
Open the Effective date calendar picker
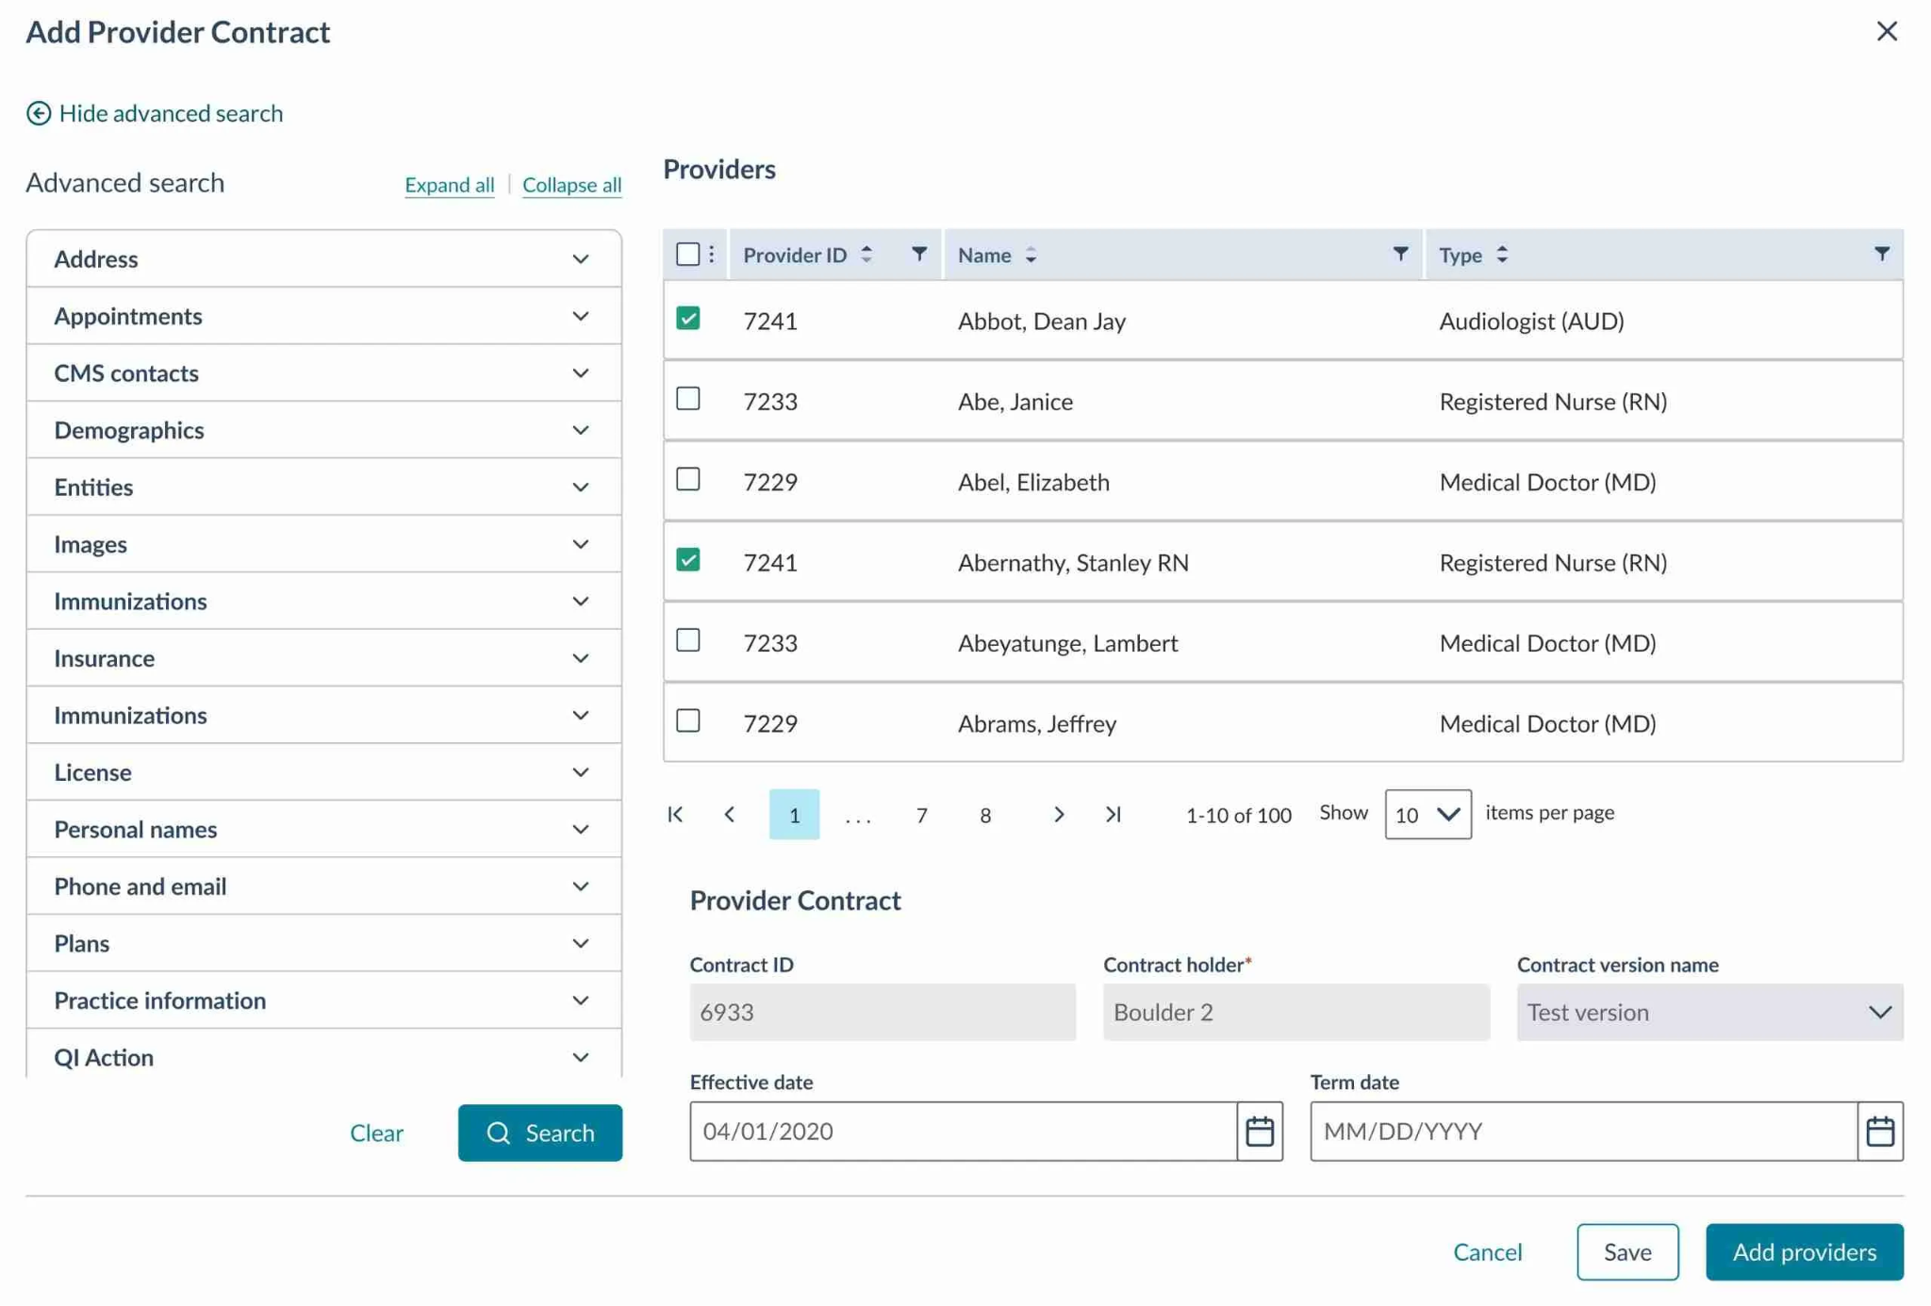click(x=1260, y=1131)
